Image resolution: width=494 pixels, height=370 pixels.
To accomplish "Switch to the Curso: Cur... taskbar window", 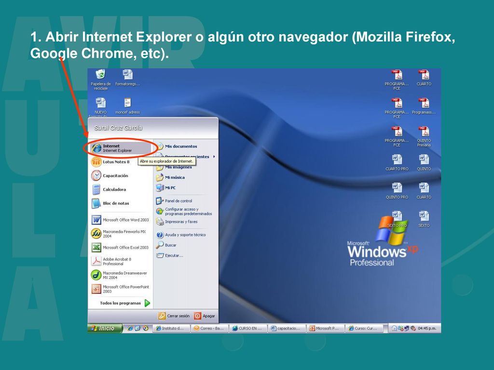I will [x=364, y=328].
